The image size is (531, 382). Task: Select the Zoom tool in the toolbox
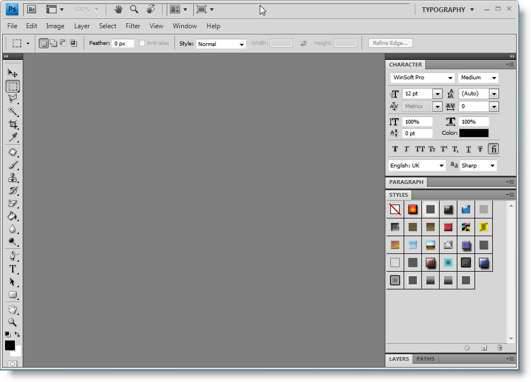12,322
